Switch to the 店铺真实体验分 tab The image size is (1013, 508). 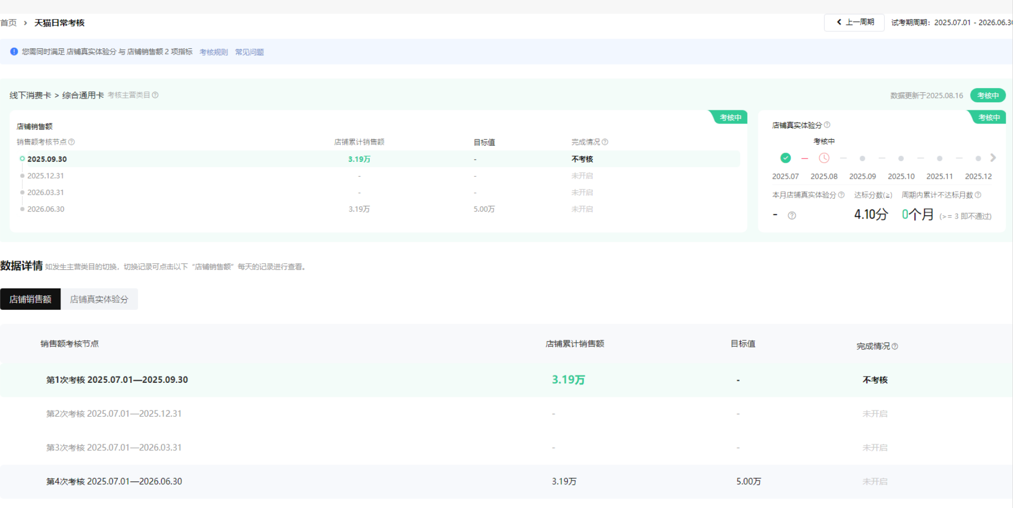[99, 299]
